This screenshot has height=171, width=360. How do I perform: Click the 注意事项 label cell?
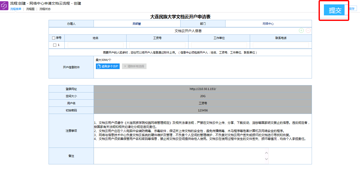click(x=71, y=131)
